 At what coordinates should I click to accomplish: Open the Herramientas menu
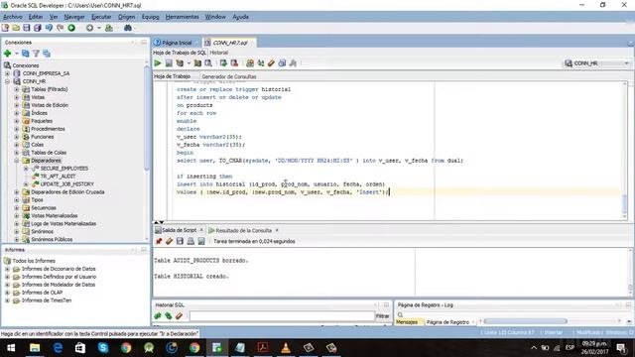pyautogui.click(x=182, y=17)
